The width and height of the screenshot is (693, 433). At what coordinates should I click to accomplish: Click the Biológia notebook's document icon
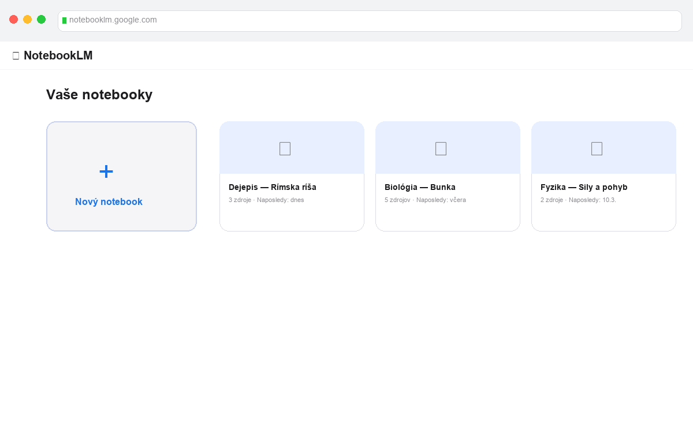pos(441,148)
